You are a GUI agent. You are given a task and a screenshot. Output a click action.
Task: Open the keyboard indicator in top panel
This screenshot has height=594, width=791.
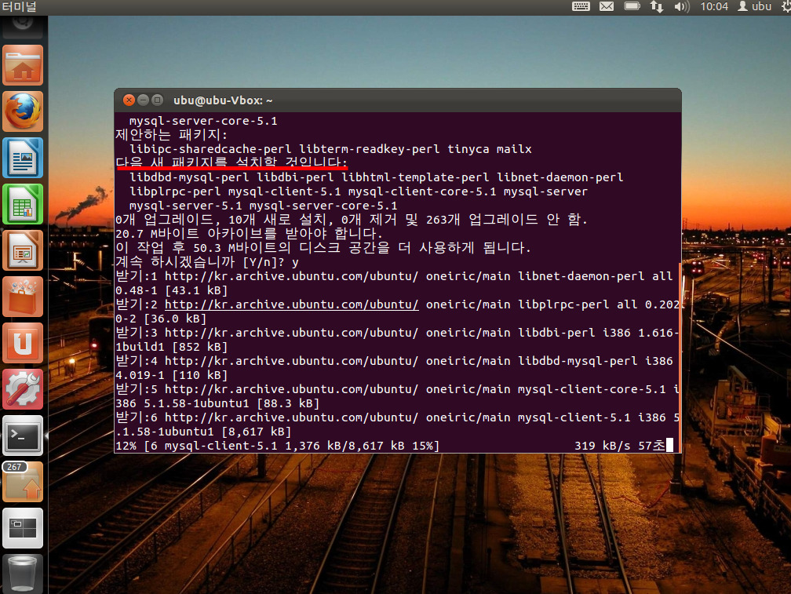point(581,6)
